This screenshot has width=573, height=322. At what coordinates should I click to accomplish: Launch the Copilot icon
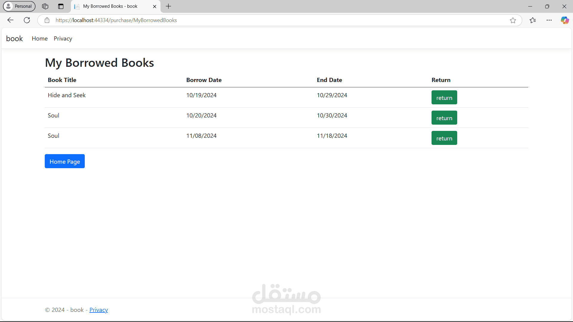pos(565,20)
